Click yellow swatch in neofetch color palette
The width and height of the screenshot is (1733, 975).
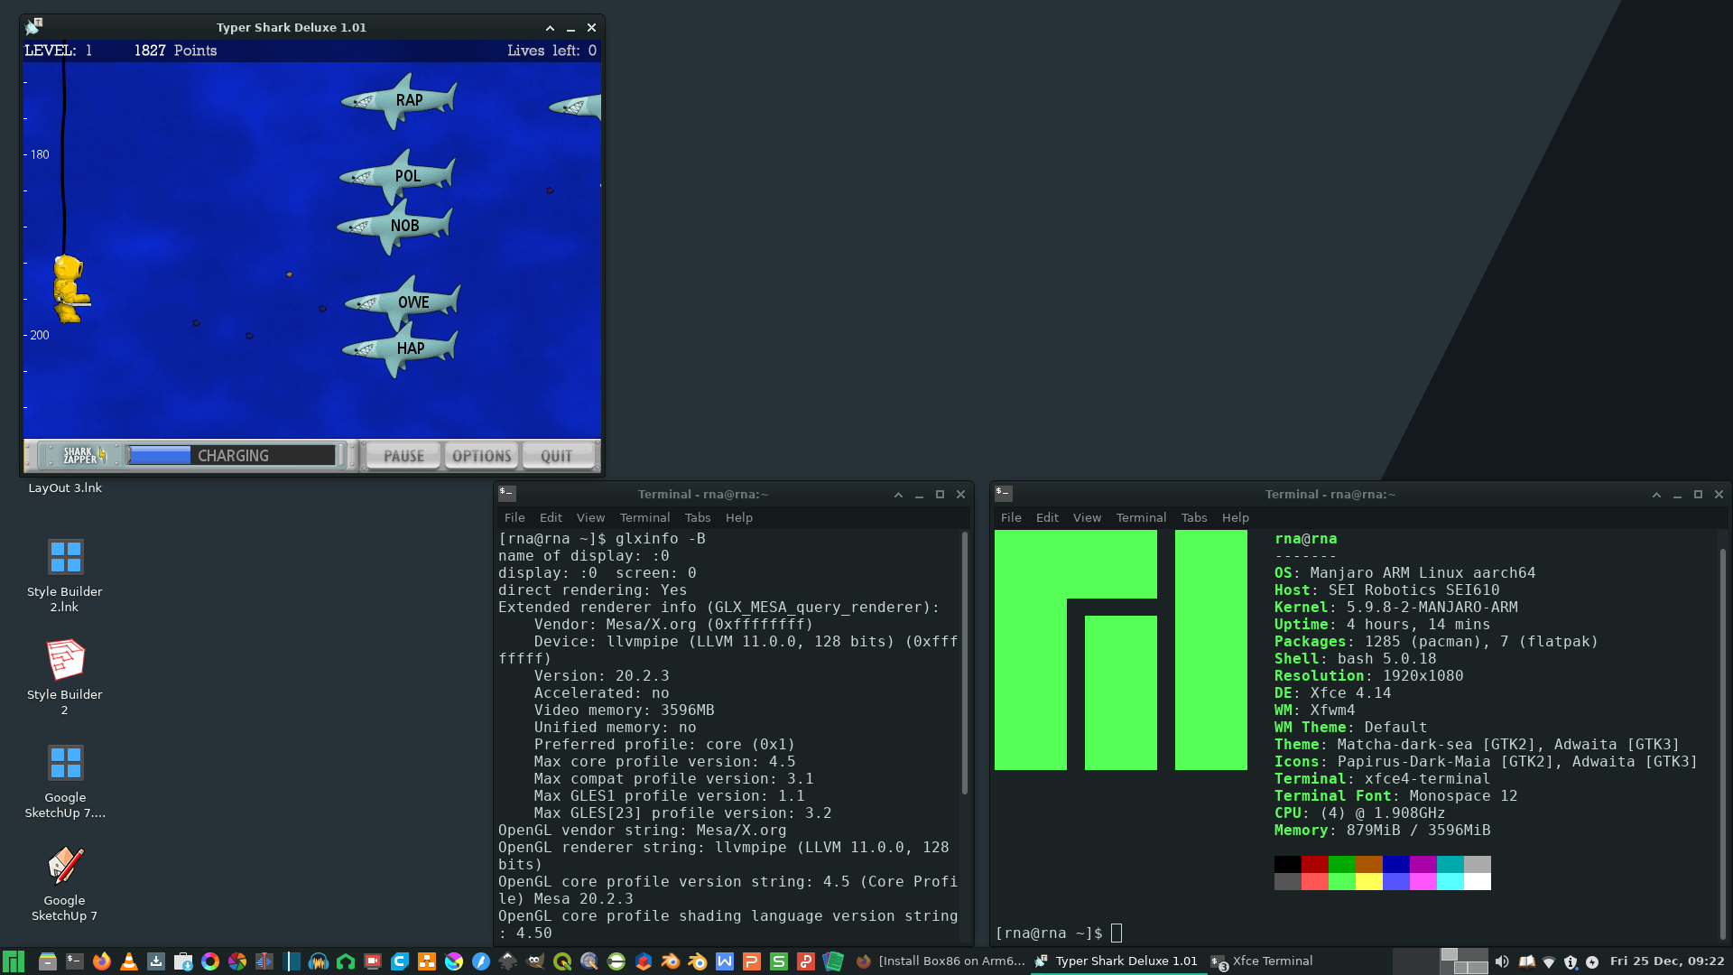pyautogui.click(x=1368, y=881)
